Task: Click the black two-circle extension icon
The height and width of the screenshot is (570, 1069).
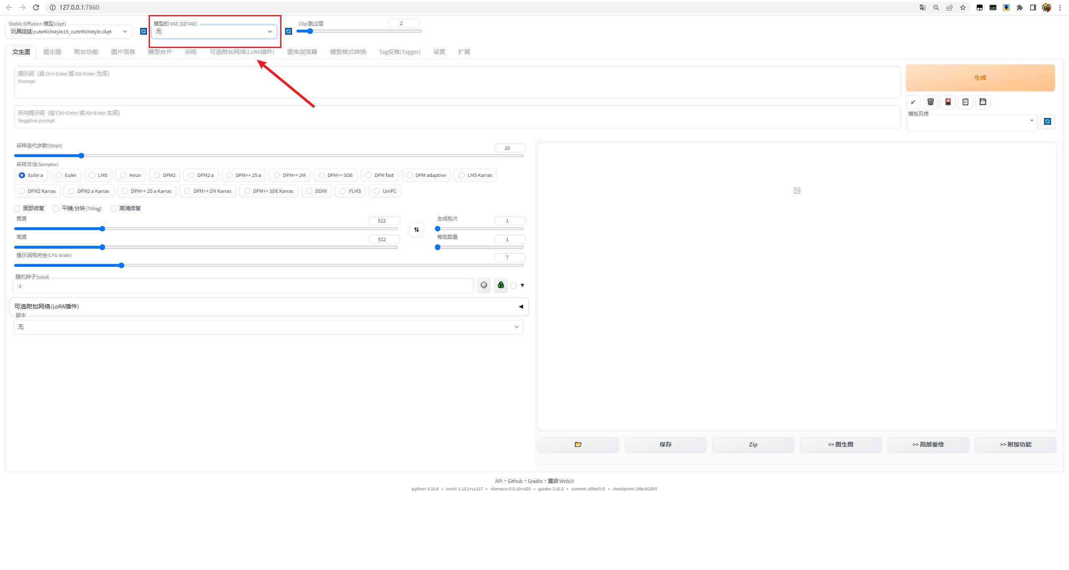Action: click(x=980, y=8)
